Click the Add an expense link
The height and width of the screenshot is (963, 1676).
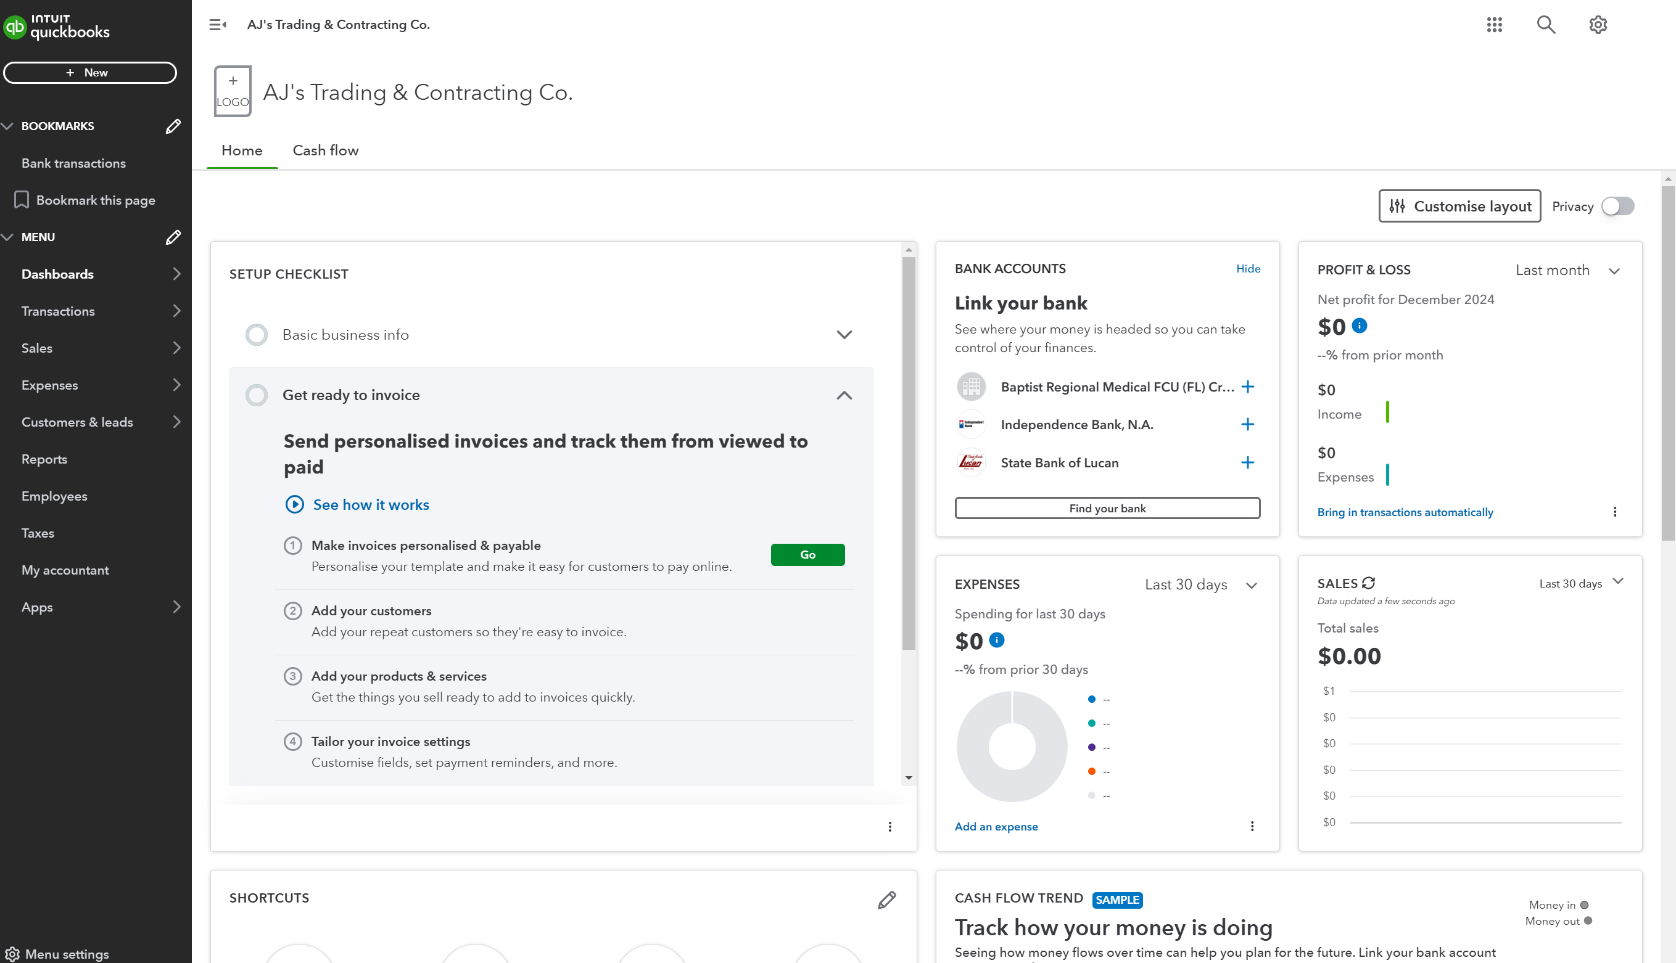(x=996, y=826)
